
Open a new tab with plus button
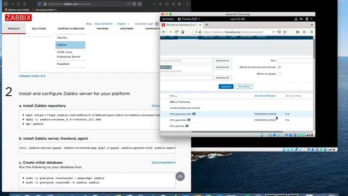point(207,25)
